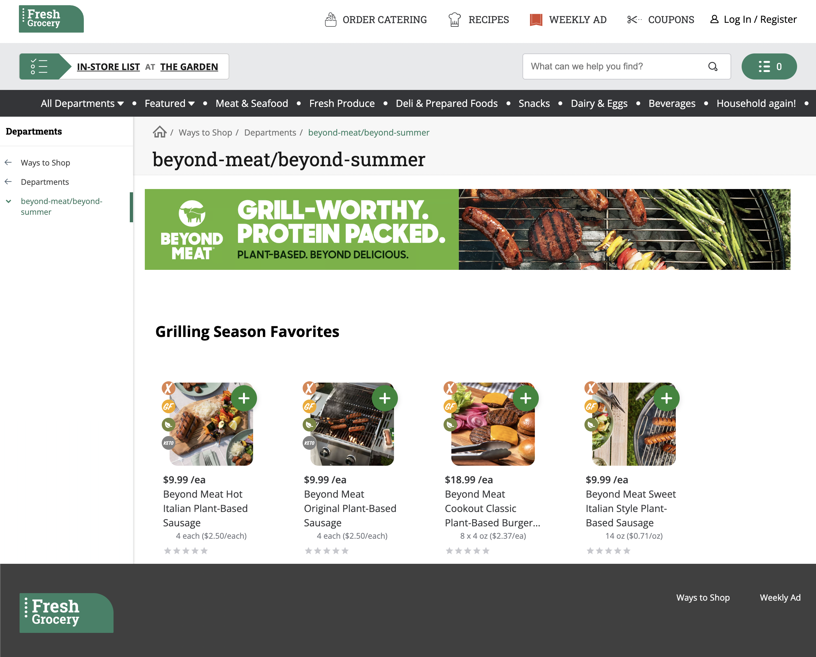This screenshot has width=816, height=657.
Task: Click the Recipes chef hat icon
Action: tap(455, 19)
